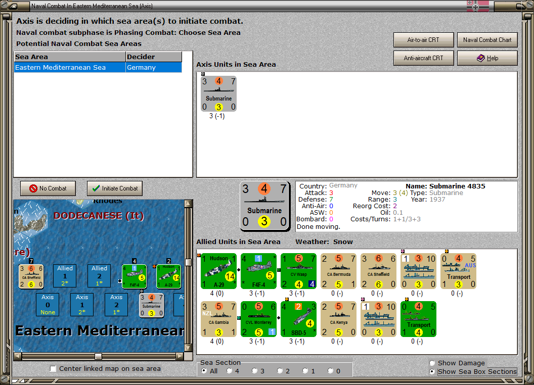This screenshot has width=534, height=385.
Task: Select the CVL Monterey carrier counter
Action: (258, 319)
